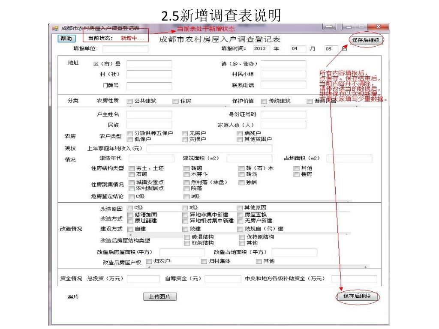
Task: Click the top 保存后继续 button
Action: 366,40
